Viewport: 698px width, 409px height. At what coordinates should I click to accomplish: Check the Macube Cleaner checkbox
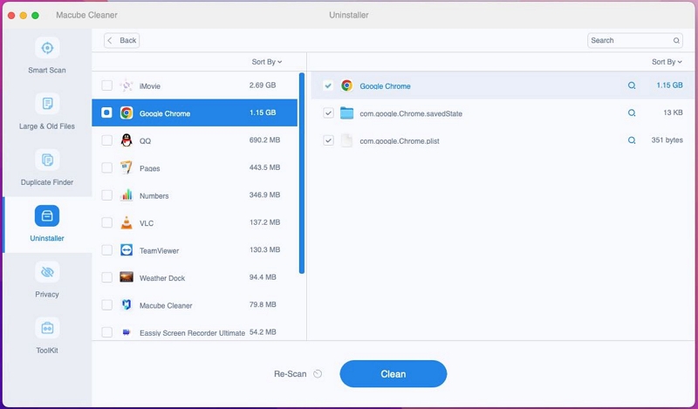[106, 305]
